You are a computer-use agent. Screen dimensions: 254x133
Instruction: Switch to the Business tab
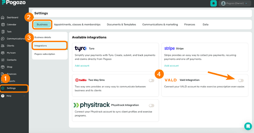pyautogui.click(x=42, y=24)
